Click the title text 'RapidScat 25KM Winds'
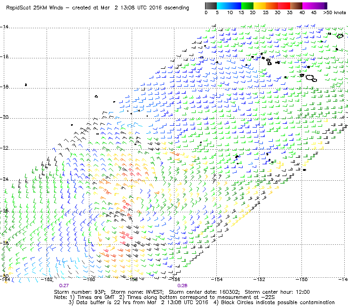The width and height of the screenshot is (348, 306). [35, 8]
